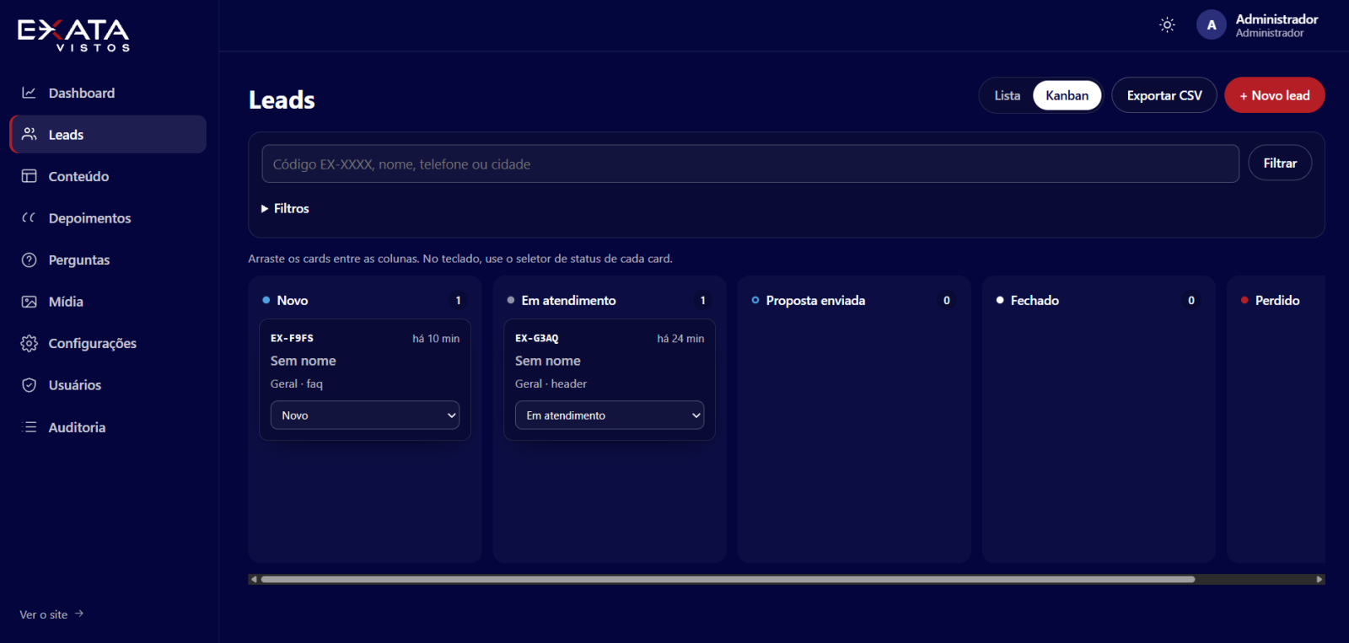This screenshot has width=1349, height=643.
Task: Click the EXATA Vistos logo
Action: (73, 35)
